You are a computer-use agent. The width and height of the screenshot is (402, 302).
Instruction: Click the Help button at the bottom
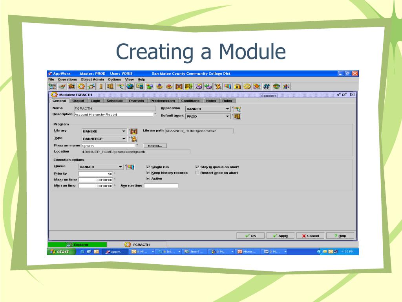pos(340,236)
